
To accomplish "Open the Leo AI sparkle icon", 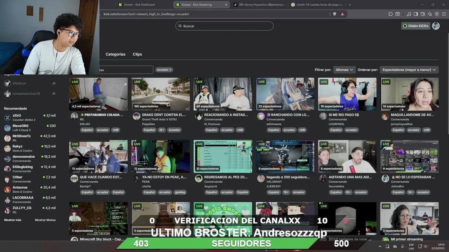I will pos(430,14).
